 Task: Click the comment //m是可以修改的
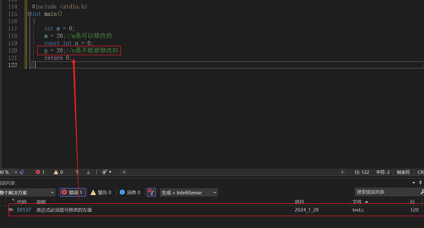(89, 36)
